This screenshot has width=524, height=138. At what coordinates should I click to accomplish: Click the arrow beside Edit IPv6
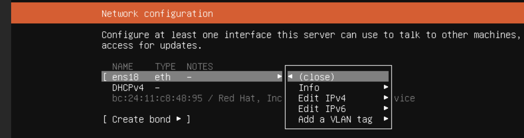(x=386, y=108)
